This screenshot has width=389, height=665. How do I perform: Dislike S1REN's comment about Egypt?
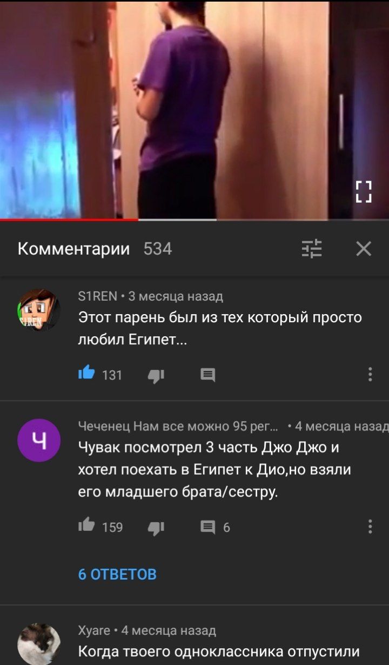(156, 375)
